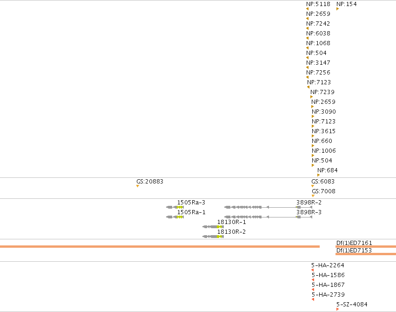Screen dimensions: 396x312
Task: Select the NP:7239 marker triangle
Action: 312,97
